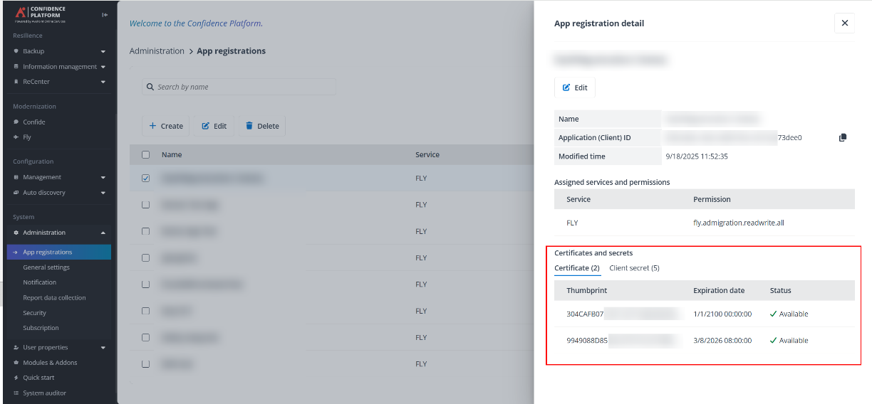
Task: Expand the Backup menu
Action: click(103, 51)
